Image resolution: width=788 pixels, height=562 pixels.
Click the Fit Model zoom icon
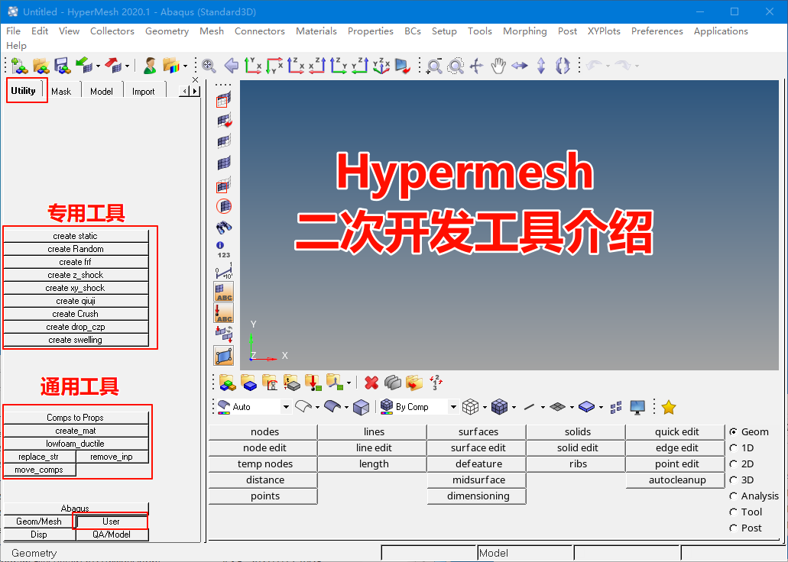pyautogui.click(x=209, y=66)
